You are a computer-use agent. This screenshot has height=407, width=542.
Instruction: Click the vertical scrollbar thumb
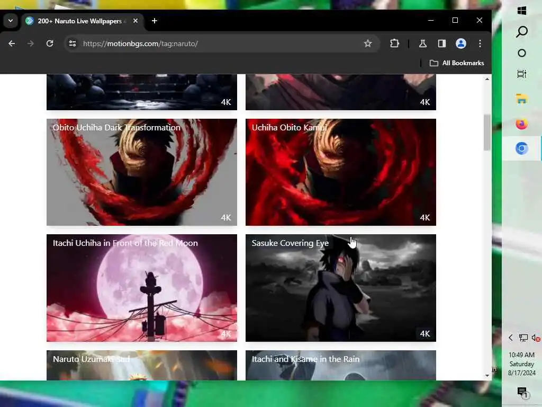click(x=487, y=132)
